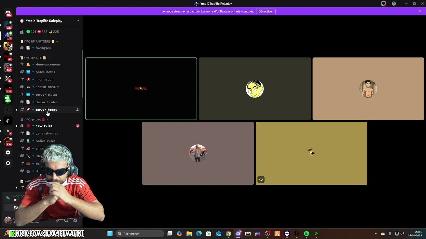Open Outlook from the taskbar

coord(219,234)
